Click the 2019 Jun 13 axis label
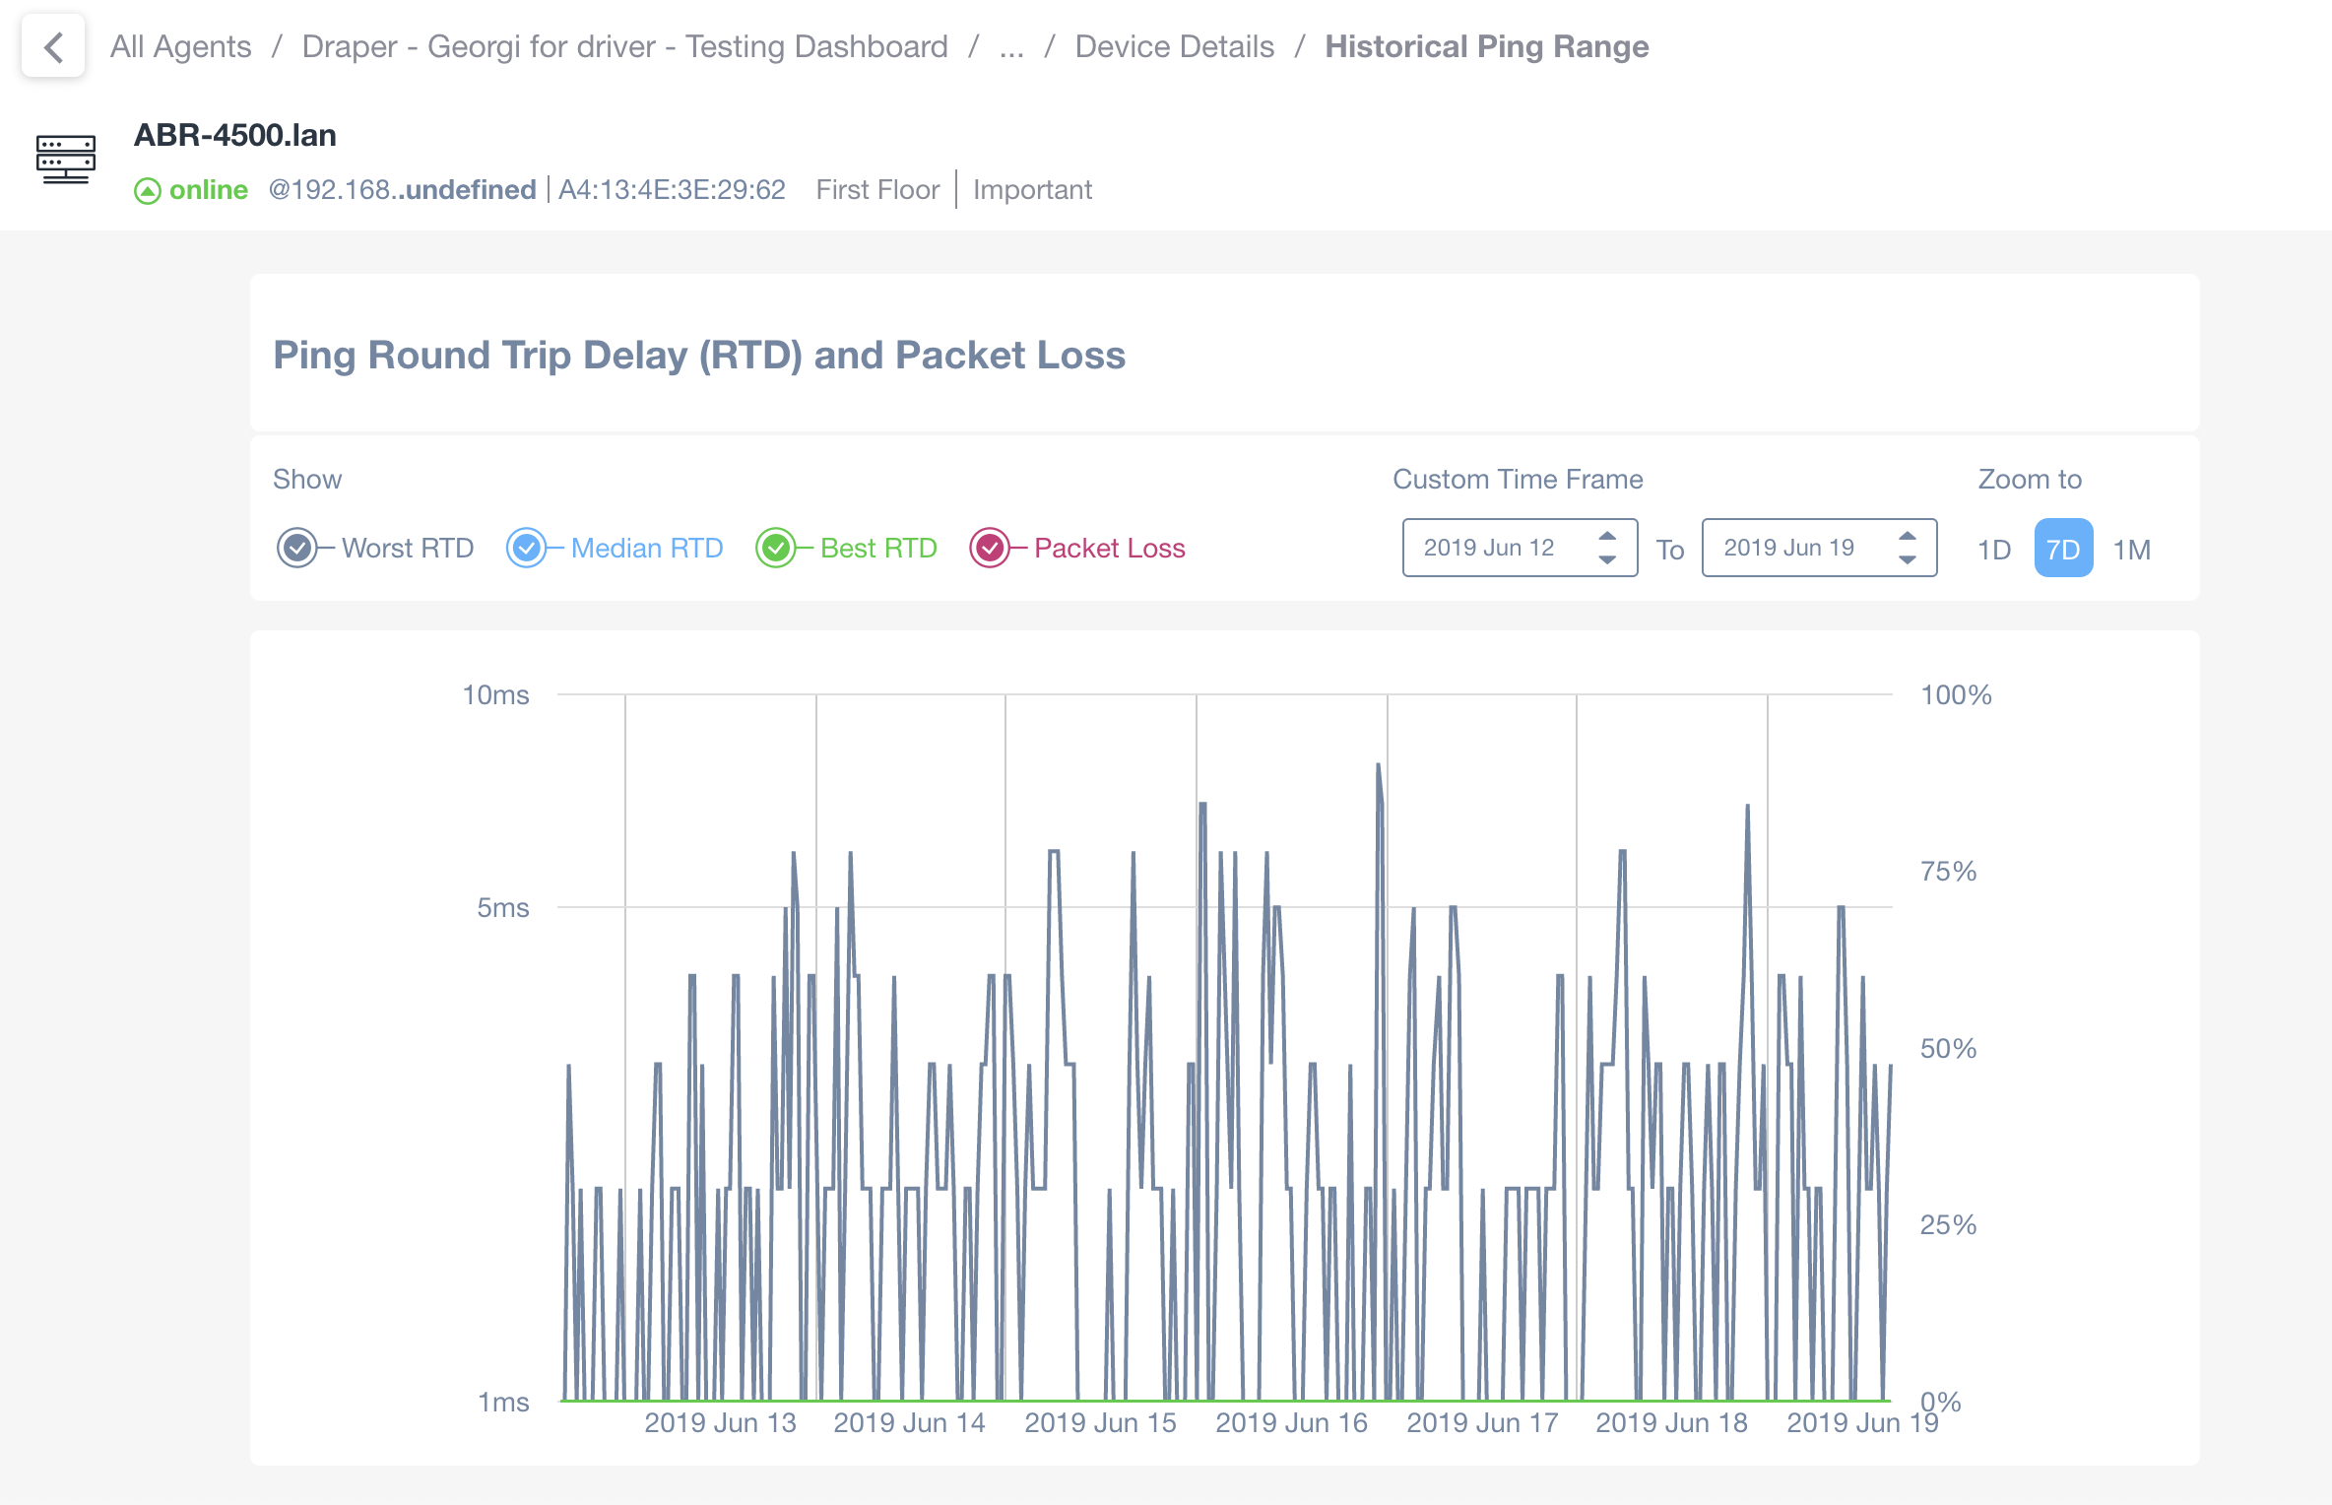This screenshot has height=1505, width=2332. click(720, 1423)
